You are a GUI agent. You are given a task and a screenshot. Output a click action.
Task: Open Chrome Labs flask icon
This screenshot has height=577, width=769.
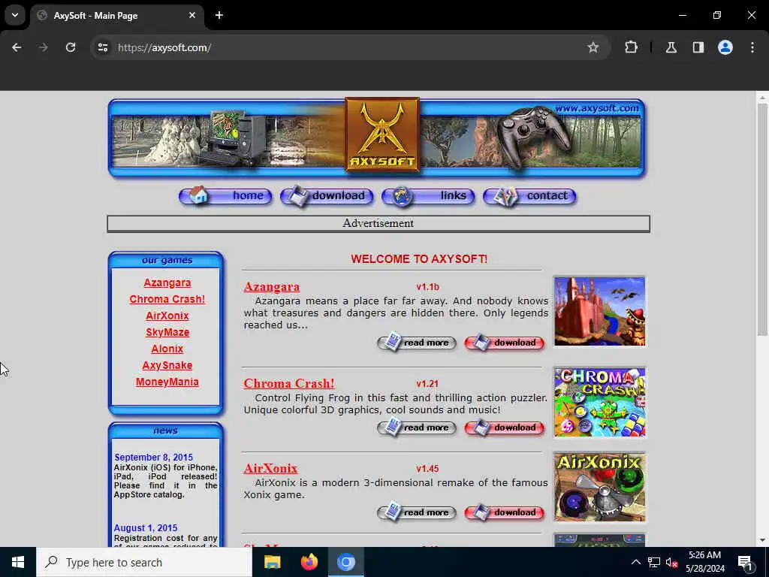[x=671, y=47]
